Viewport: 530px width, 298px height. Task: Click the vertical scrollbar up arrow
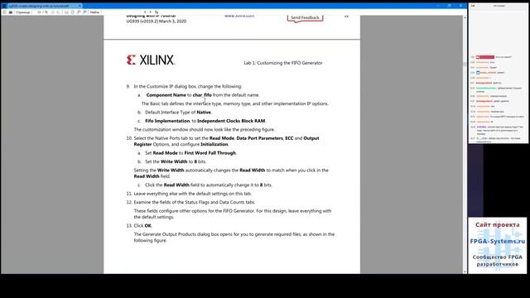[x=465, y=17]
